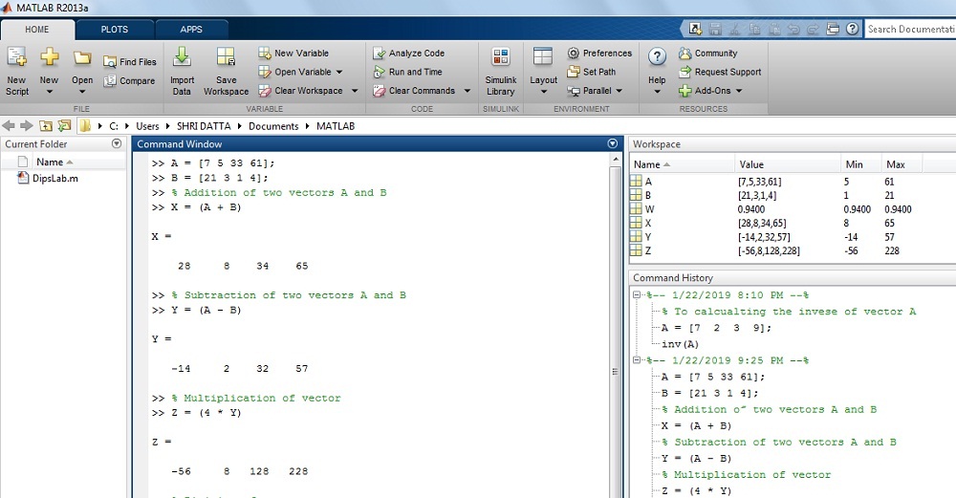Click the Search Documentation field
The width and height of the screenshot is (956, 498).
pyautogui.click(x=908, y=29)
